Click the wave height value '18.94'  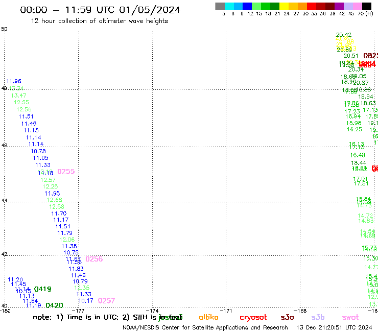point(366,97)
